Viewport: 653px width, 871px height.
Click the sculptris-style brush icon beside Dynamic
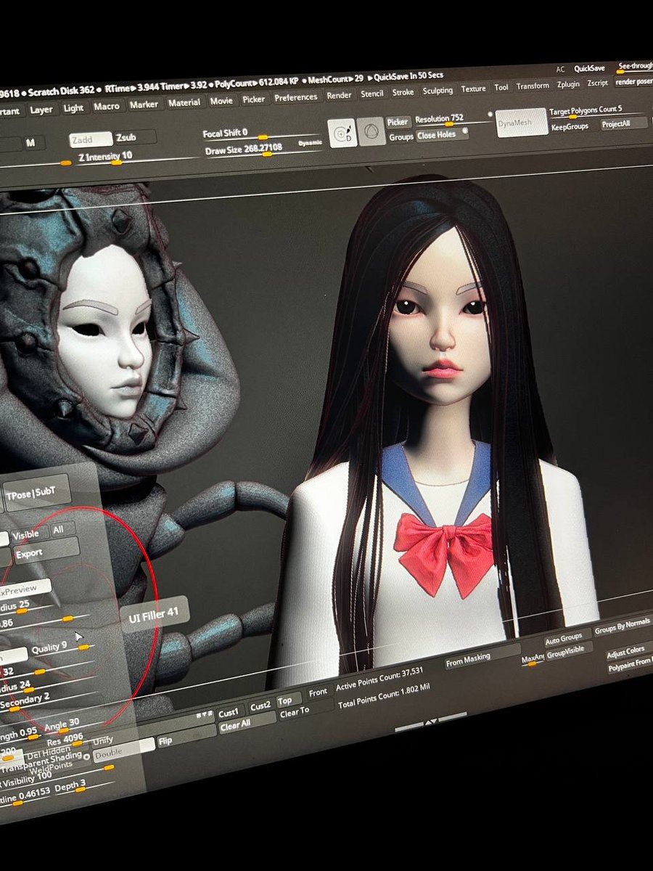[x=341, y=133]
